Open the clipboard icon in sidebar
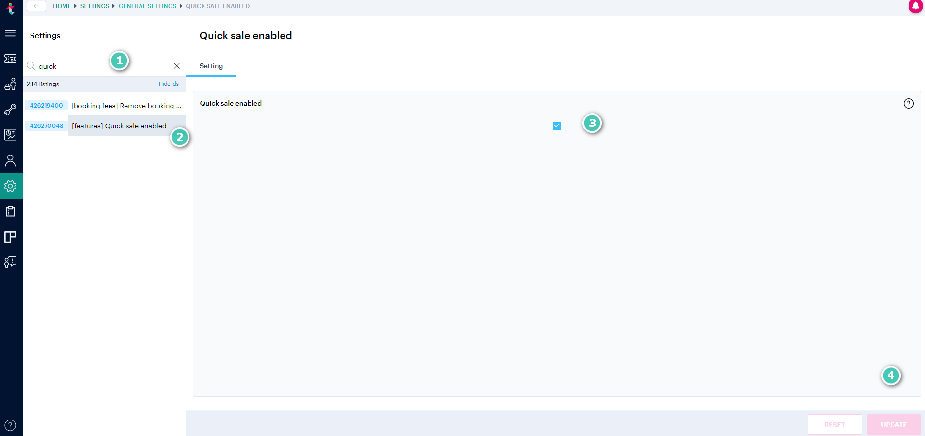The height and width of the screenshot is (436, 925). (x=10, y=211)
